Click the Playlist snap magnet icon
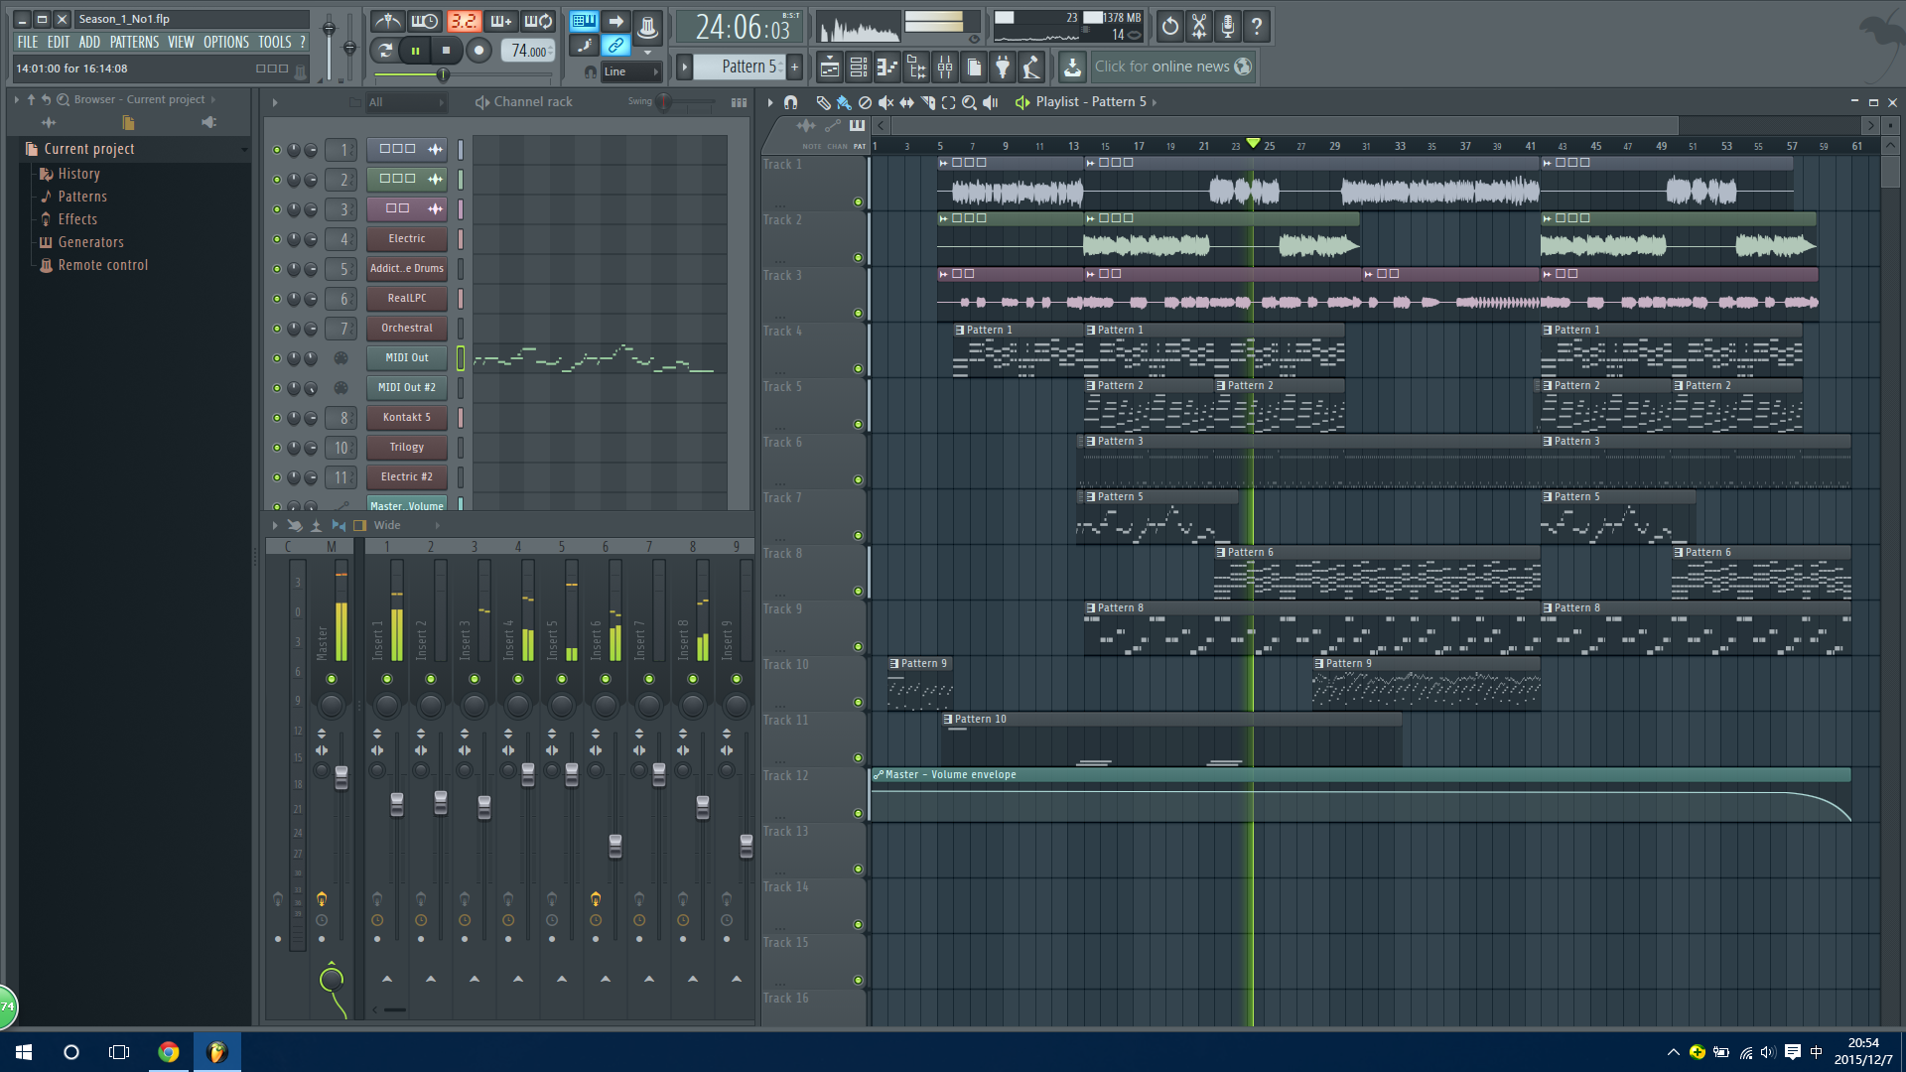 pos(790,102)
